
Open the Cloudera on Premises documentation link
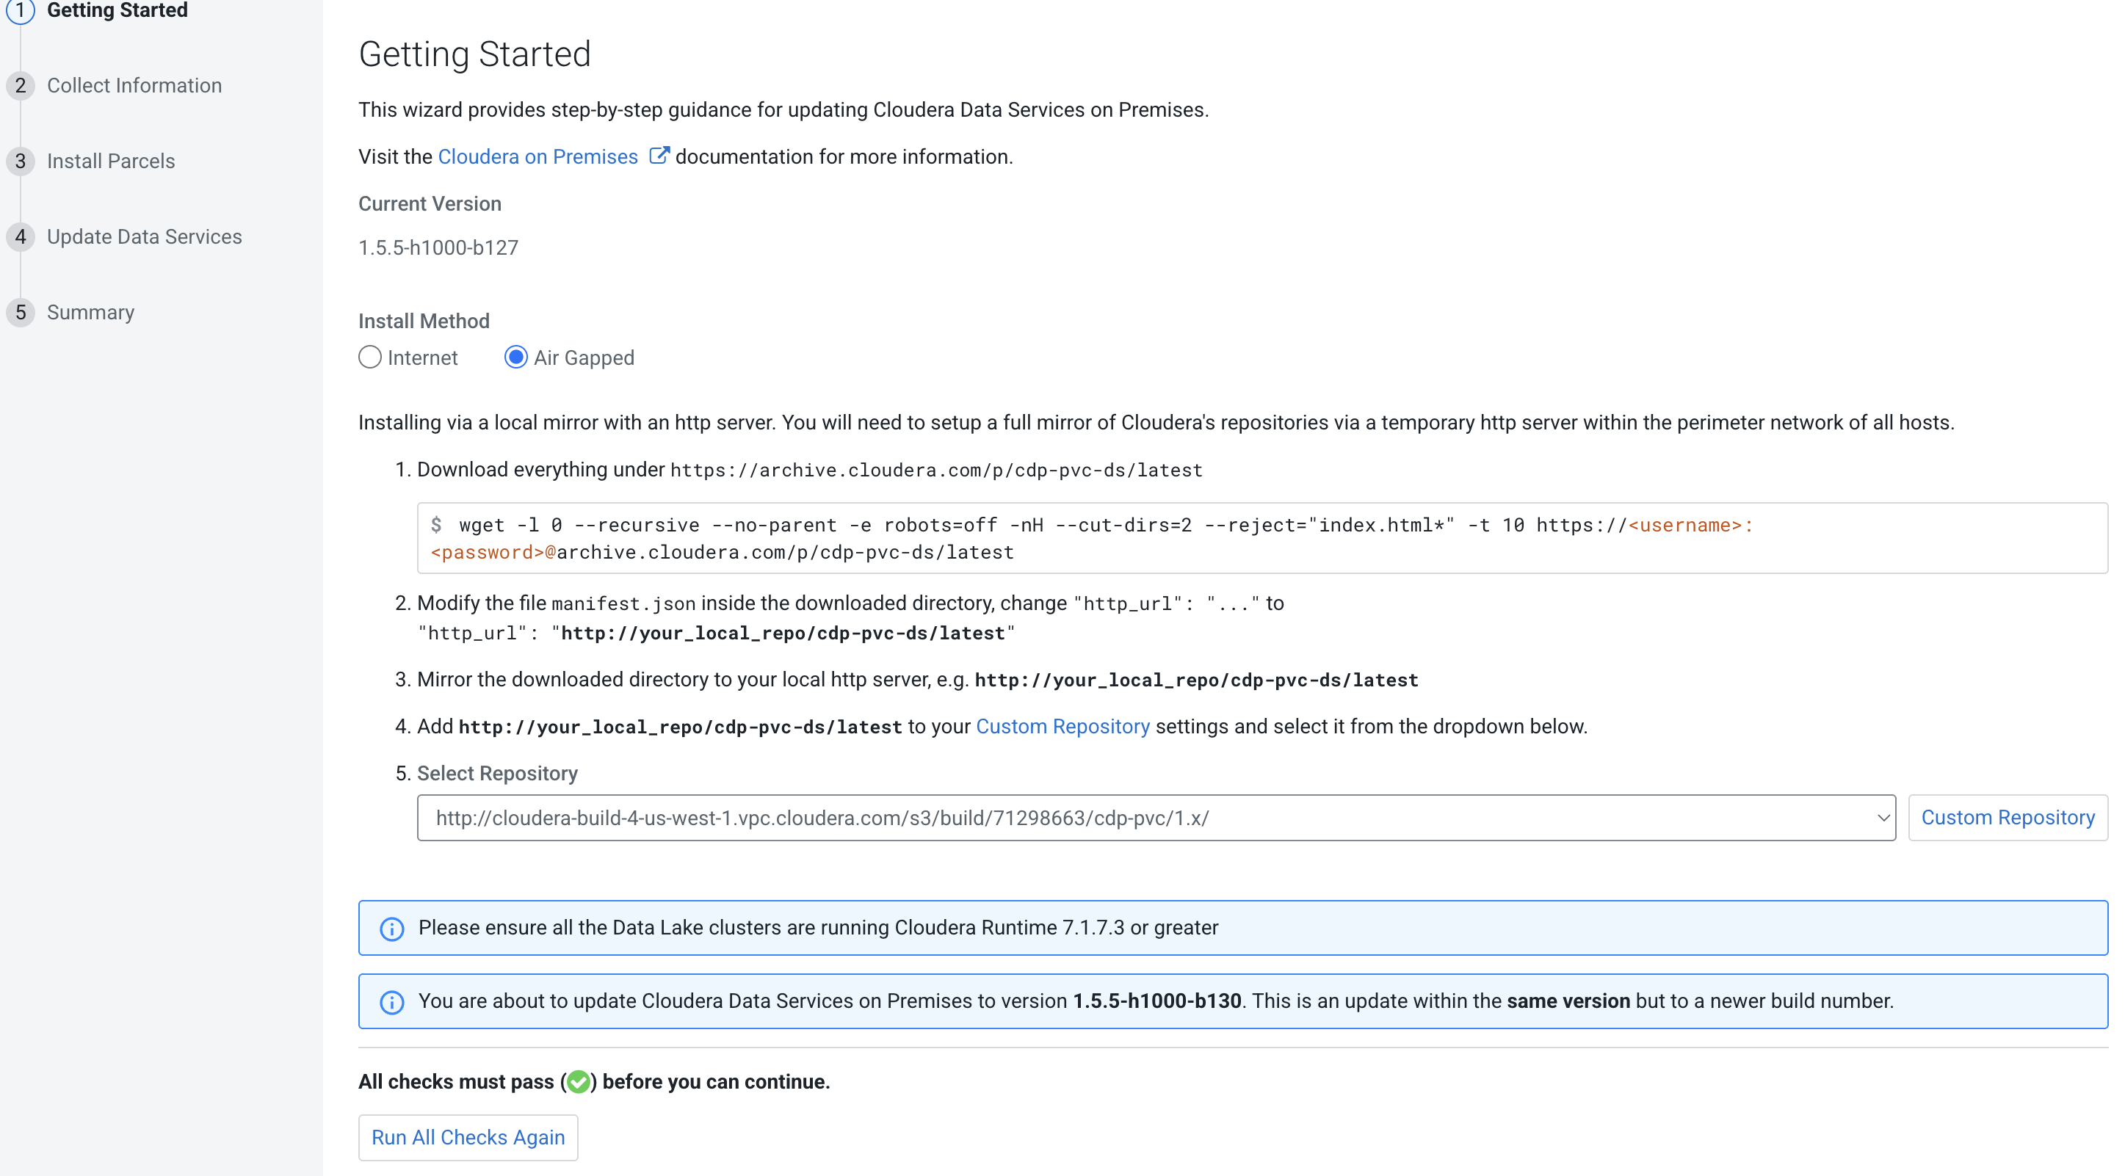tap(537, 156)
